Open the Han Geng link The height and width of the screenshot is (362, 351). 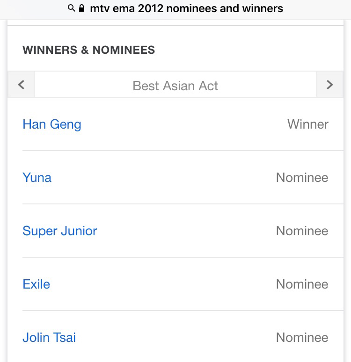point(52,124)
